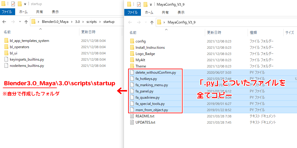Sort by 種類 column header
297x148 pixels.
[x=253, y=32]
